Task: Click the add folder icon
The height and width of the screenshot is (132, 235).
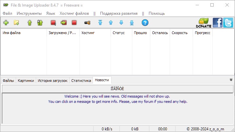Action: click(16, 23)
